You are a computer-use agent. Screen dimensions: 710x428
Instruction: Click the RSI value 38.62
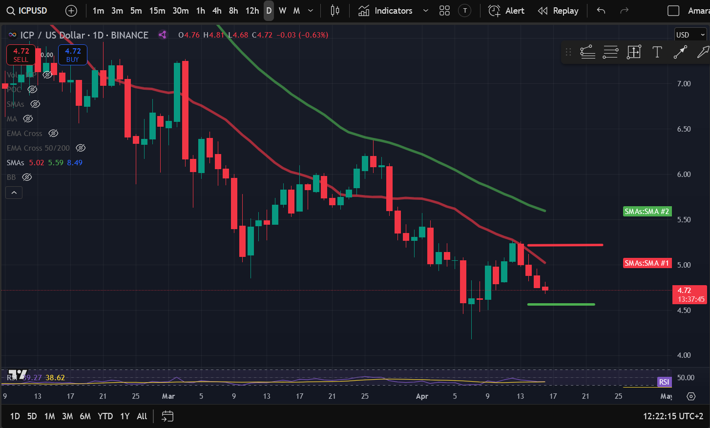(55, 378)
